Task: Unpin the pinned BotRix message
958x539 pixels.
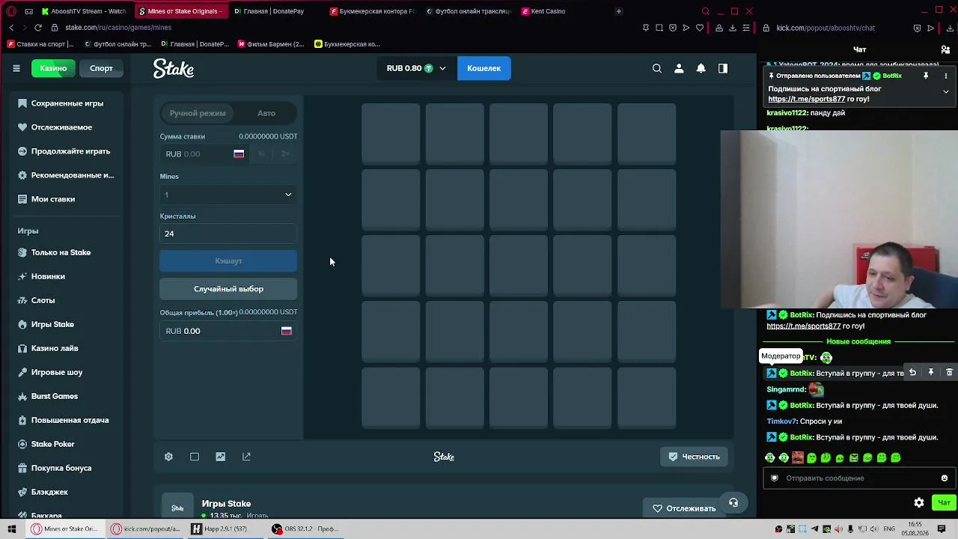Action: pos(926,76)
